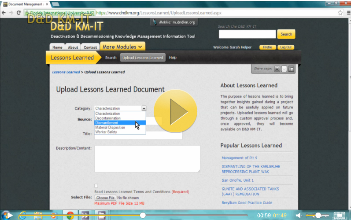The width and height of the screenshot is (351, 220).
Task: Click the video progress slider handle
Action: (x=143, y=215)
